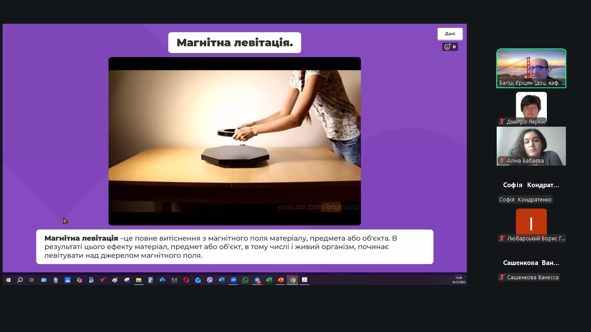Open Telegram from the taskbar
Screen dimensions: 591x332
click(x=257, y=280)
